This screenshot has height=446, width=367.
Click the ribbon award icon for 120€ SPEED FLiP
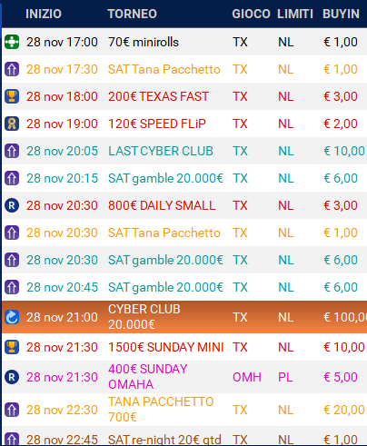(x=12, y=124)
